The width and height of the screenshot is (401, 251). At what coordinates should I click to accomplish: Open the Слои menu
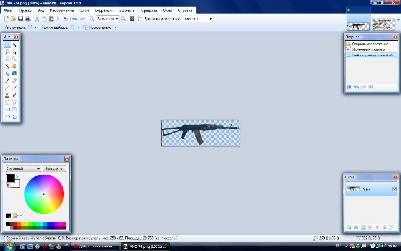(x=84, y=10)
